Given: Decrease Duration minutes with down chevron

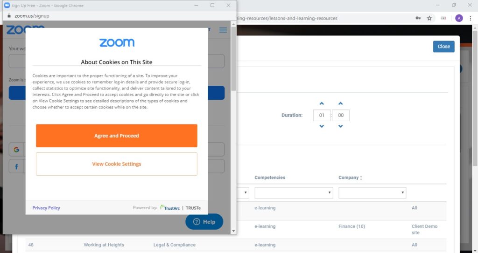Looking at the screenshot, I should [340, 126].
